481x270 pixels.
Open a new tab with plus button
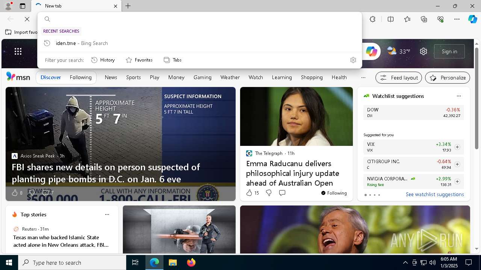coord(128,6)
